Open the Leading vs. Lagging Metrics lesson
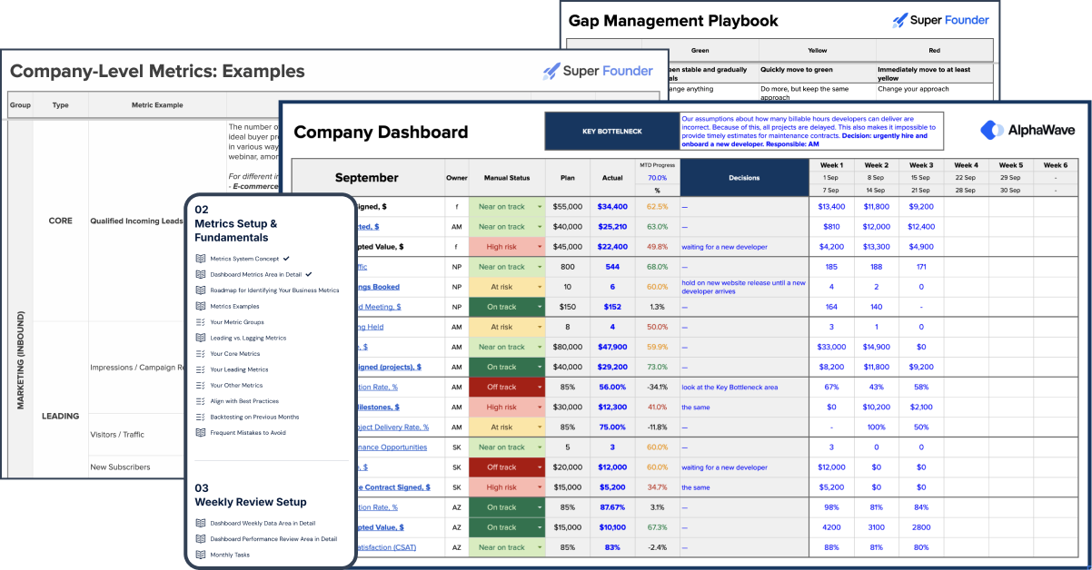The height and width of the screenshot is (570, 1092). click(248, 338)
